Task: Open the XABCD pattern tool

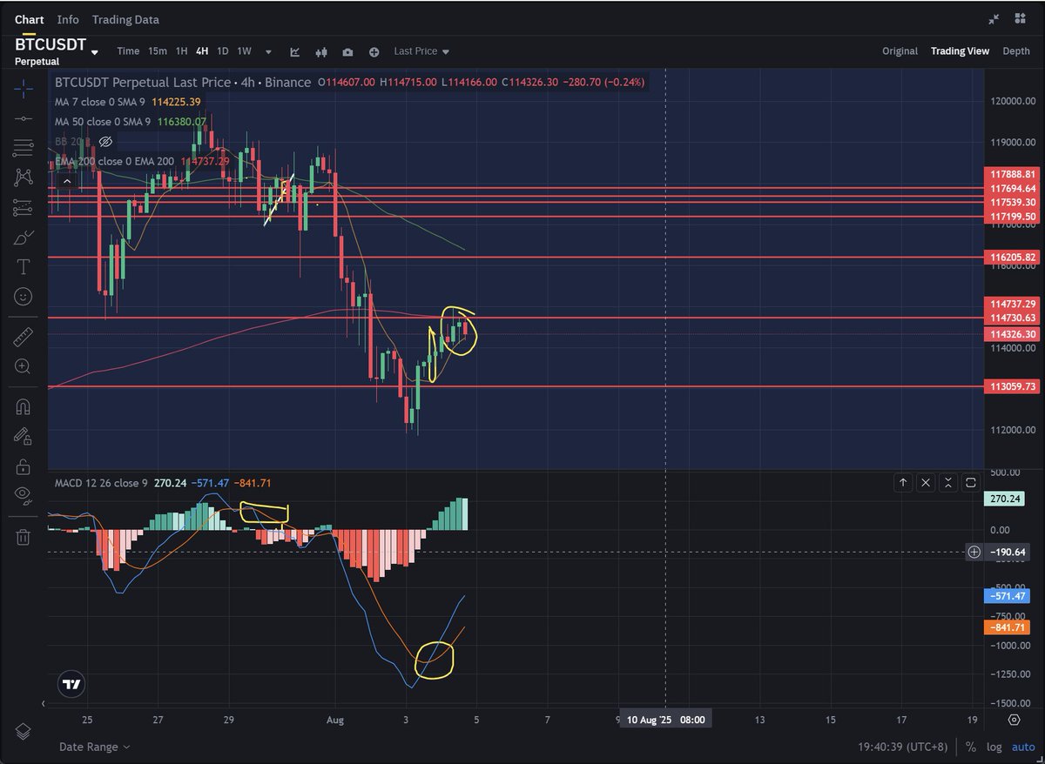Action: pyautogui.click(x=24, y=178)
